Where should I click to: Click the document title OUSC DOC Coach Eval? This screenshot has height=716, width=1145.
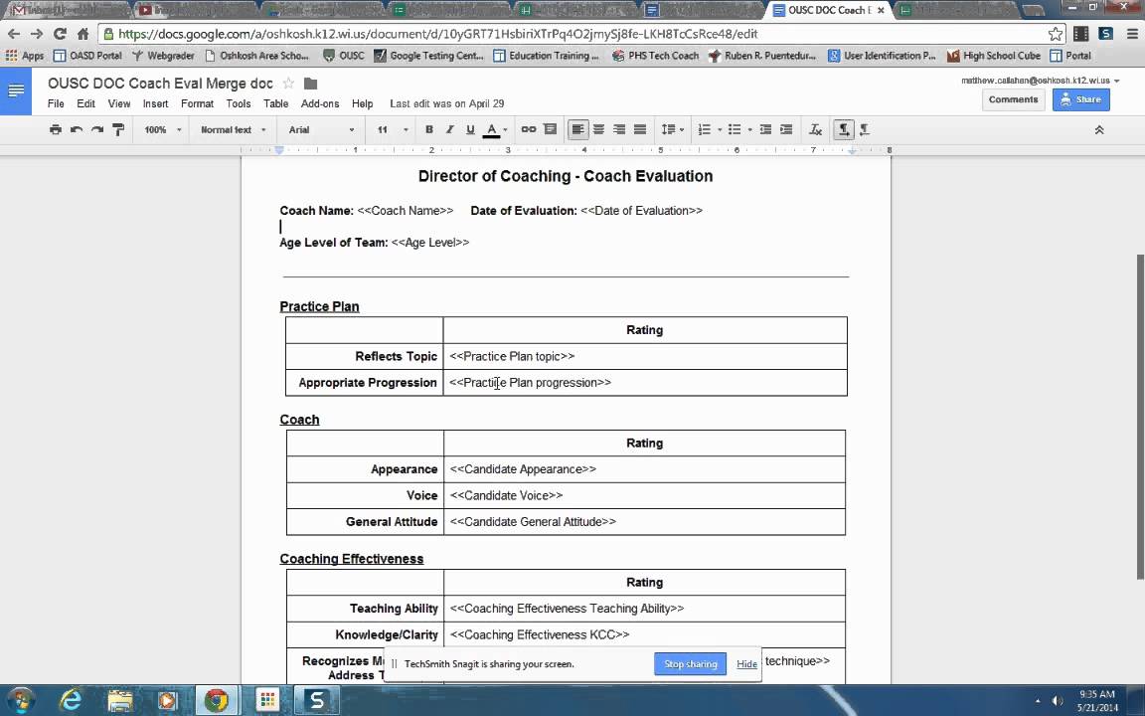tap(160, 84)
